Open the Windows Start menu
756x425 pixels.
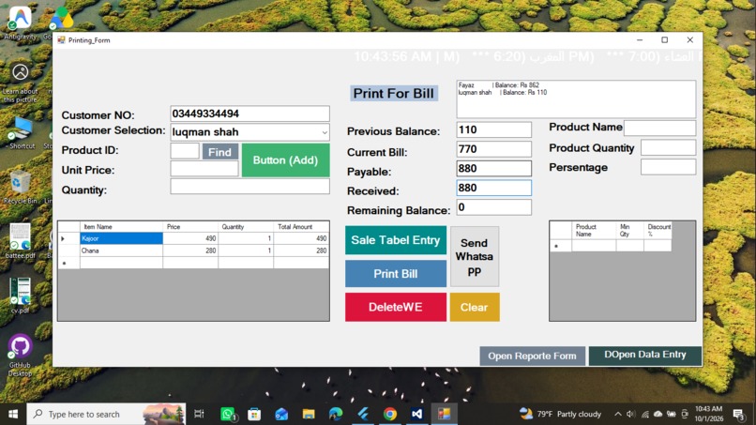(13, 414)
